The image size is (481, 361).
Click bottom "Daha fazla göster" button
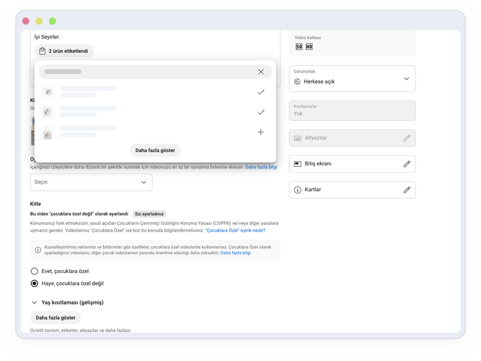point(55,318)
